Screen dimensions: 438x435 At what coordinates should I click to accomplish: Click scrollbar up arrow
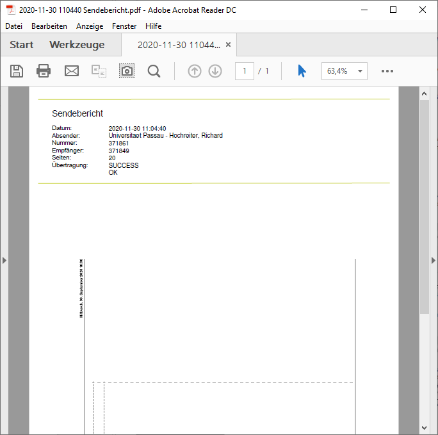pos(425,94)
